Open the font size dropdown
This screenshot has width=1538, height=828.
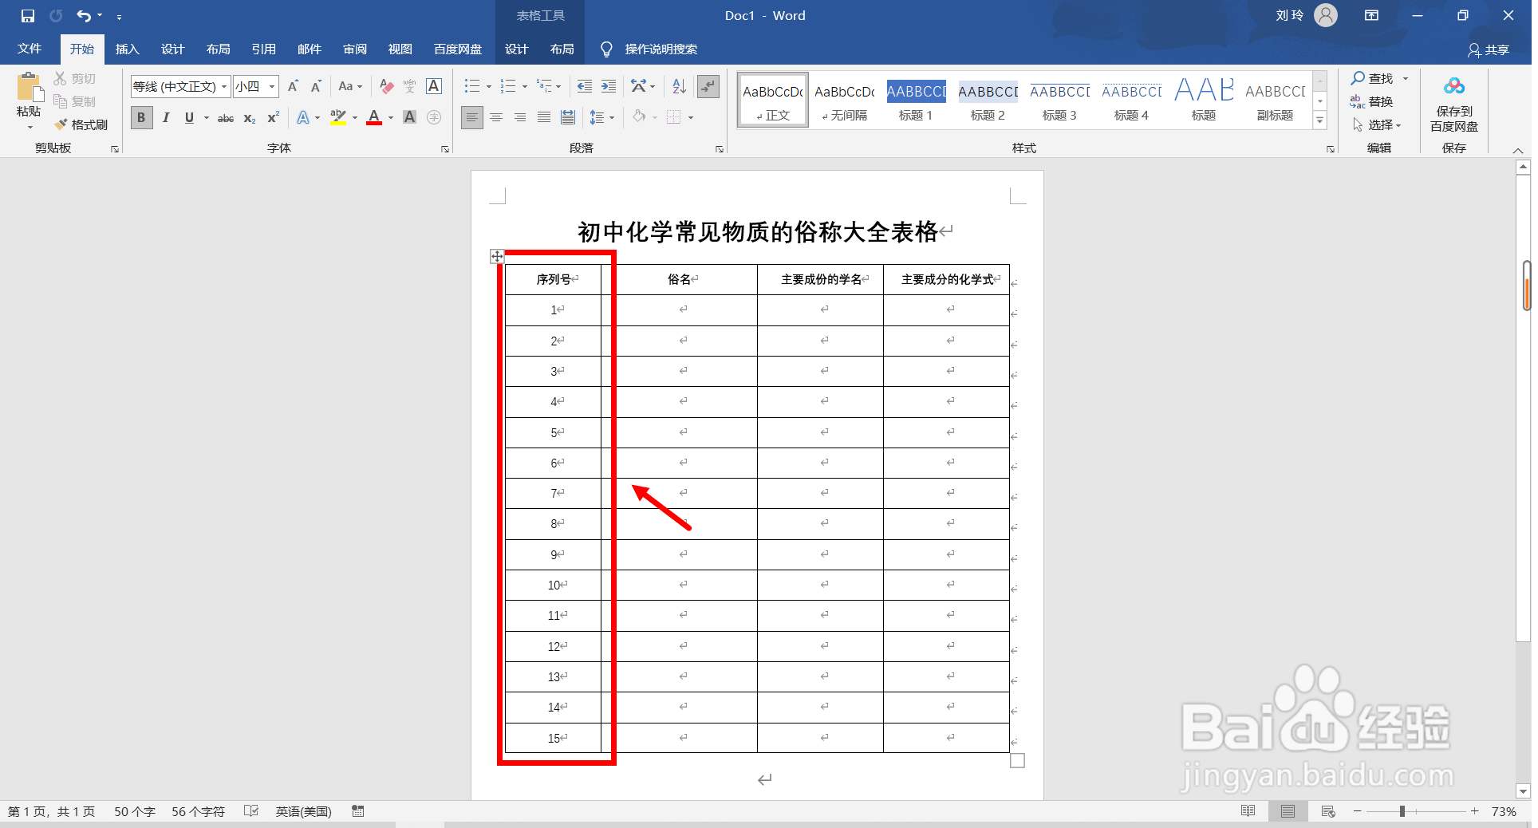coord(270,86)
